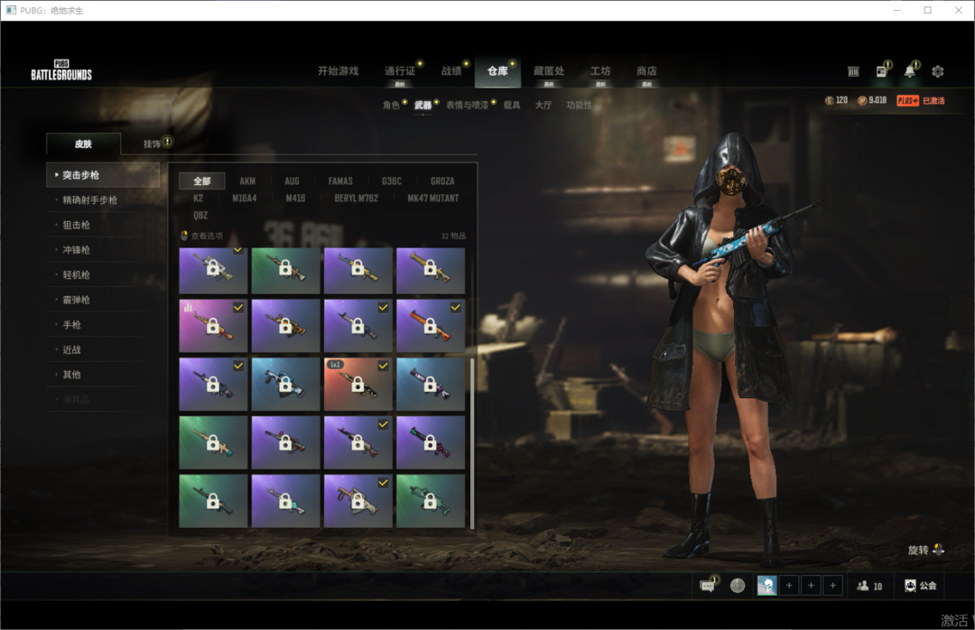
Task: Click the circular radar icon beside chat
Action: tap(738, 585)
